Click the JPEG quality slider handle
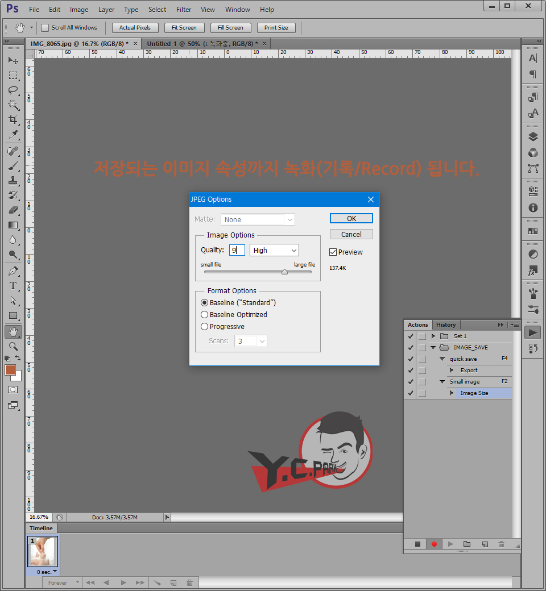The height and width of the screenshot is (591, 546). (285, 272)
